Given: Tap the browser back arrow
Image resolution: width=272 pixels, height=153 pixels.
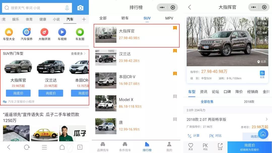Looking at the screenshot, I should pyautogui.click(x=9, y=147).
